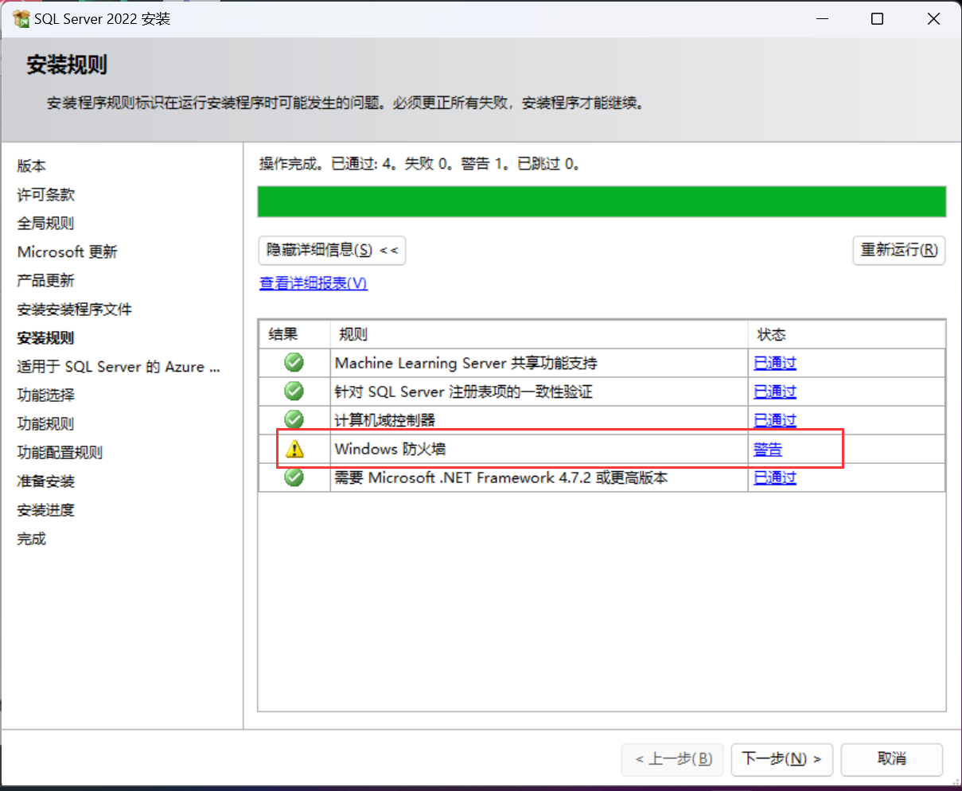Click rule text 需要 Microsoft .NET Framework 4.7.2
962x791 pixels.
(x=501, y=477)
